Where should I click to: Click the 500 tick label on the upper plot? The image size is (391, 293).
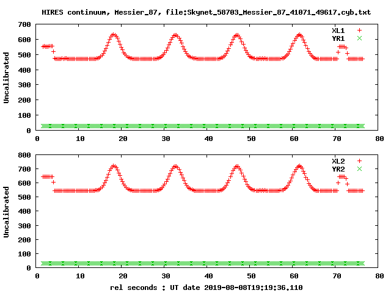(x=24, y=55)
